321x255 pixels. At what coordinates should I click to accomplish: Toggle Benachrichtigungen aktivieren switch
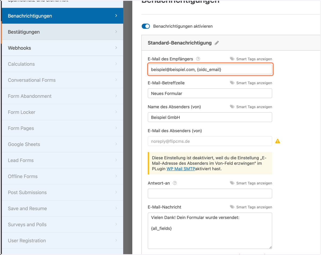(146, 26)
